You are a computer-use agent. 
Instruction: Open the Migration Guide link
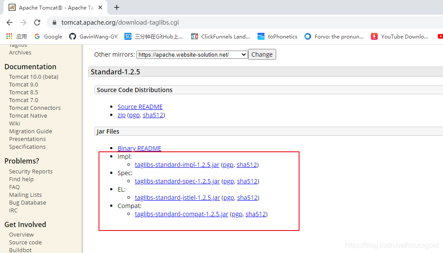[31, 131]
